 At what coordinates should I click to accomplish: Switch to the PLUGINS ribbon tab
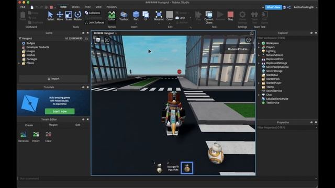click(111, 7)
